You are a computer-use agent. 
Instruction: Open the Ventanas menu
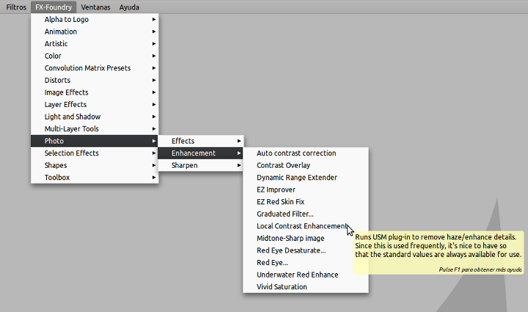[95, 7]
